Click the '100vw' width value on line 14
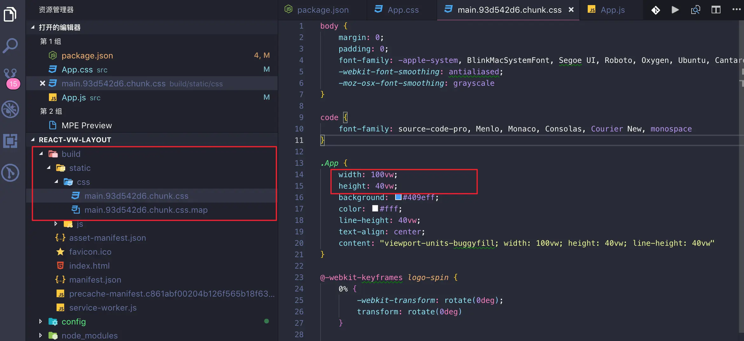 click(x=382, y=175)
